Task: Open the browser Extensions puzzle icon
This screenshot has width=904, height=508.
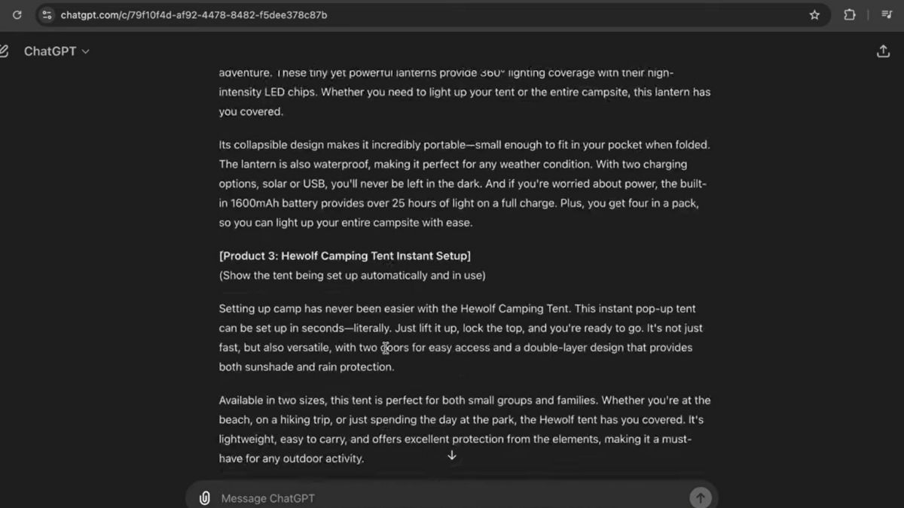Action: point(849,15)
